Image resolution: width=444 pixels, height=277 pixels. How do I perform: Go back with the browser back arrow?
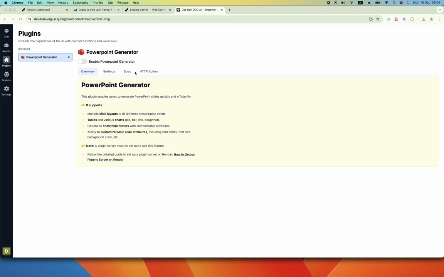tap(5, 19)
